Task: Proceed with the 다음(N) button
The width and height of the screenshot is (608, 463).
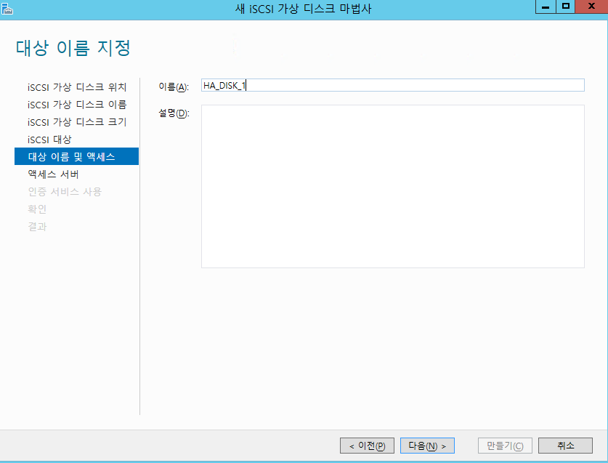Action: pyautogui.click(x=427, y=446)
